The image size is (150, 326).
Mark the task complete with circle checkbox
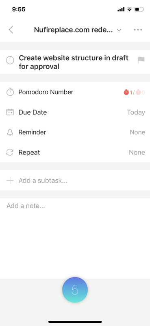click(10, 60)
